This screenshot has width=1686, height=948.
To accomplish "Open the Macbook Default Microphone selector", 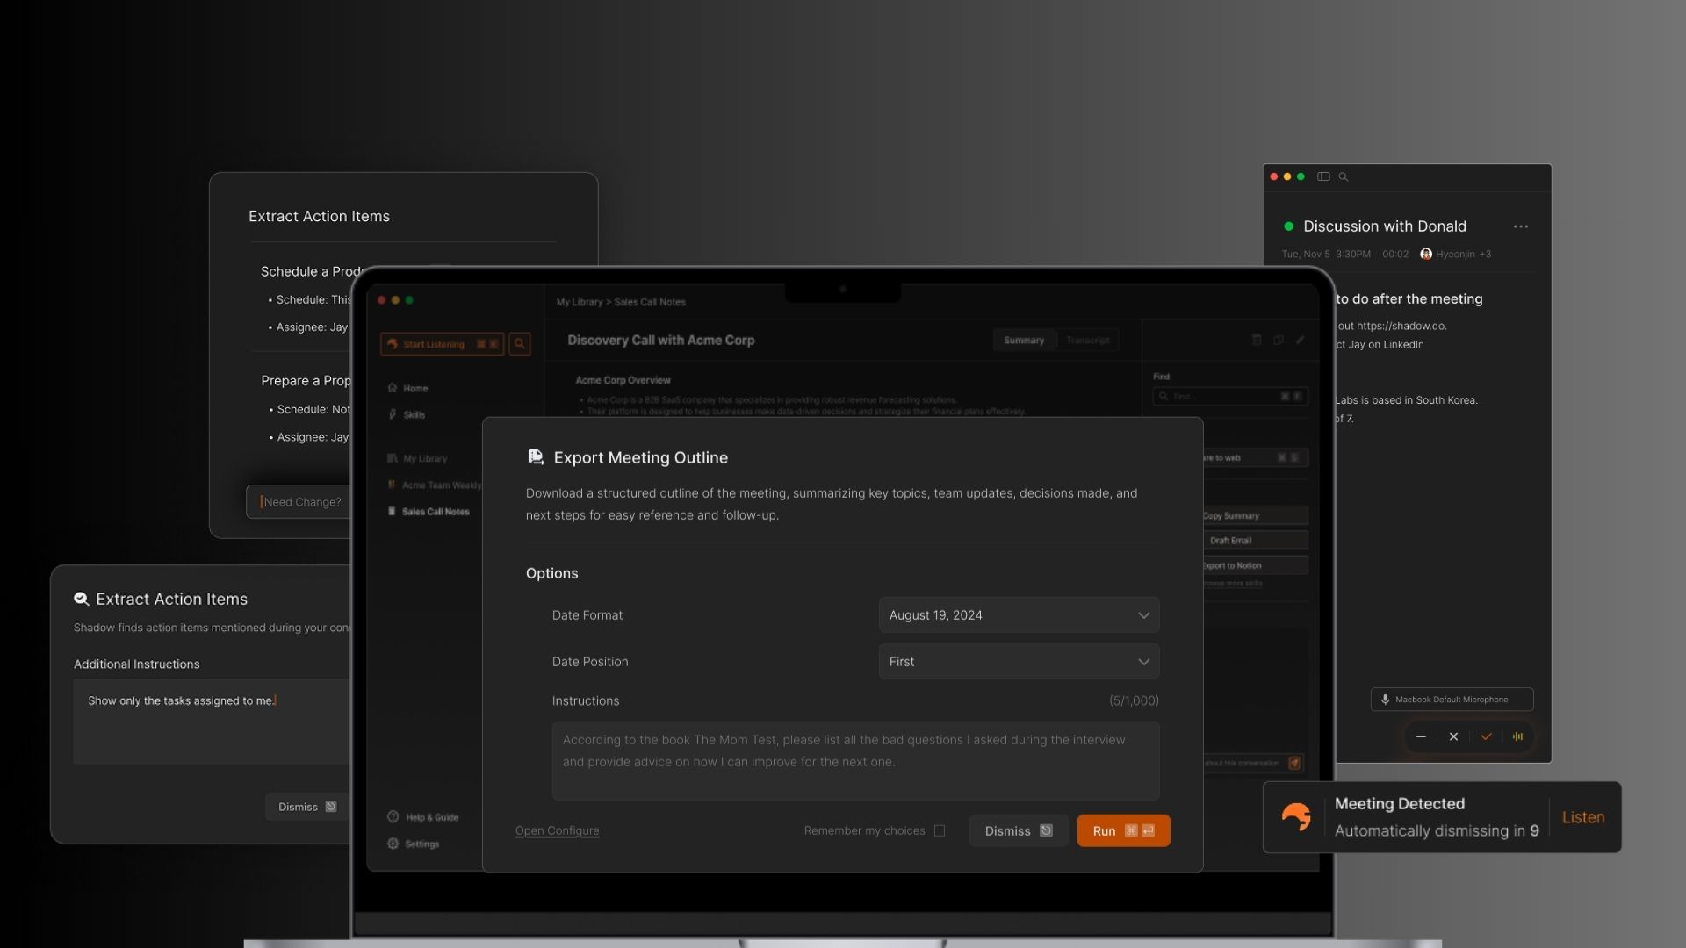I will pos(1452,700).
